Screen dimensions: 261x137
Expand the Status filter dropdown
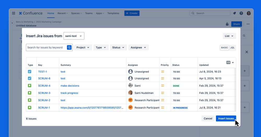click(x=118, y=48)
